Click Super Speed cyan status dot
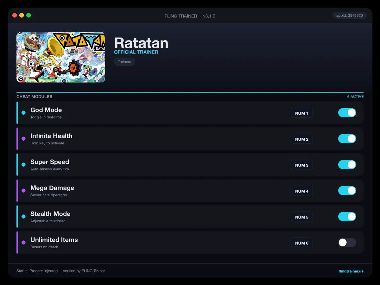This screenshot has width=380, height=285. tap(23, 165)
